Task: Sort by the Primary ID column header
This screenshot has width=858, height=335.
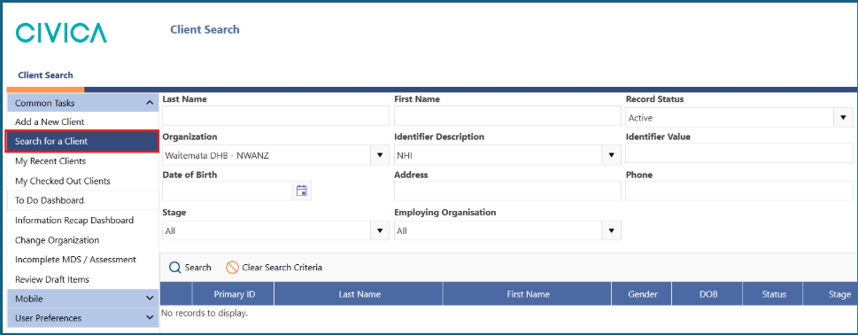Action: click(234, 294)
